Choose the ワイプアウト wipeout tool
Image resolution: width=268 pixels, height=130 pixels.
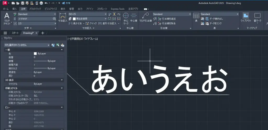click(x=246, y=17)
